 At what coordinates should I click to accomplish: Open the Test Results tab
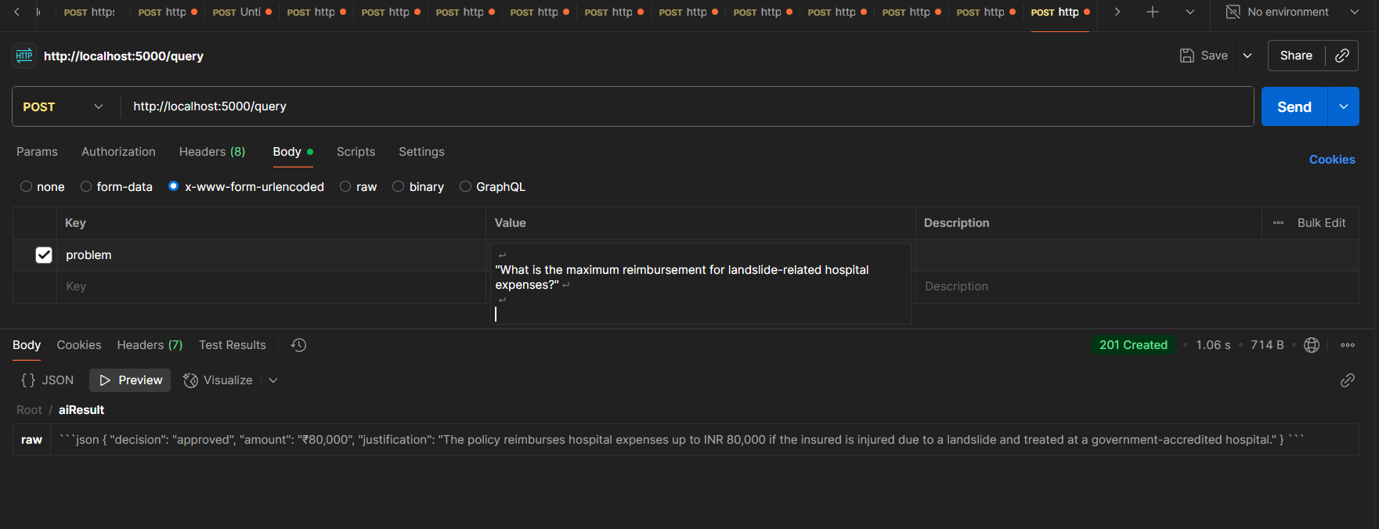click(x=233, y=345)
